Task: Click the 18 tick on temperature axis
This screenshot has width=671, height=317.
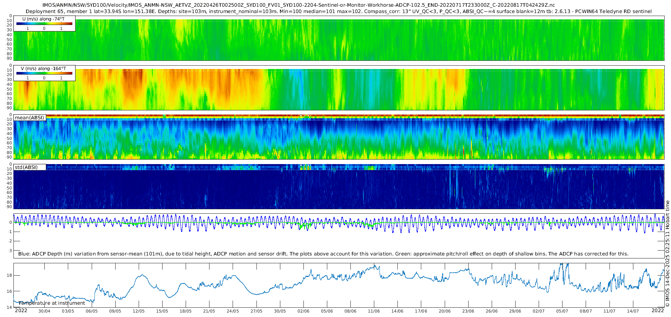Action: (9, 276)
